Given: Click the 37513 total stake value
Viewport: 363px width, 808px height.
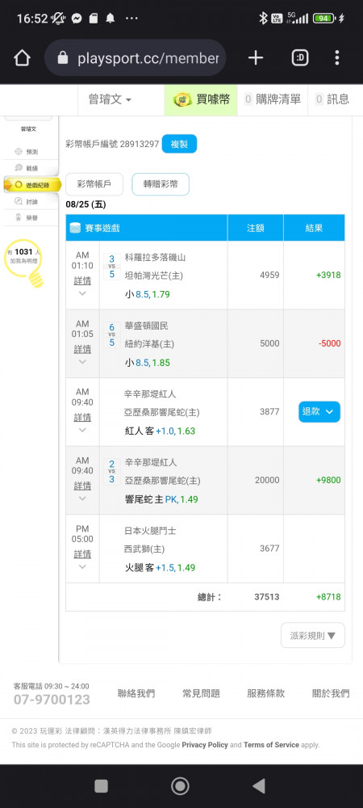Looking at the screenshot, I should (x=267, y=597).
